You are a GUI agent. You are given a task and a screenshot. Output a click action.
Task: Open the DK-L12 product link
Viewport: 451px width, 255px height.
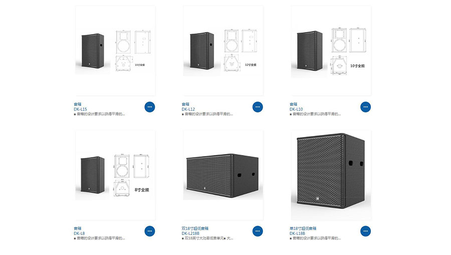click(188, 109)
